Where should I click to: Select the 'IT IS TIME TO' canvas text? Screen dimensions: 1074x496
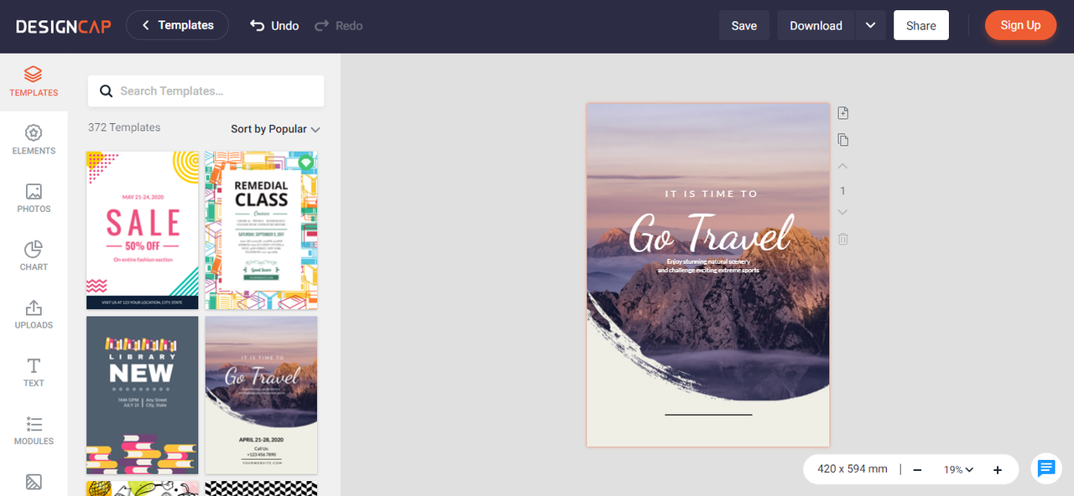coord(711,194)
